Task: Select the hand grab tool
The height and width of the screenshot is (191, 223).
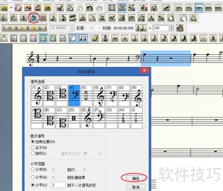Action: [x=183, y=18]
